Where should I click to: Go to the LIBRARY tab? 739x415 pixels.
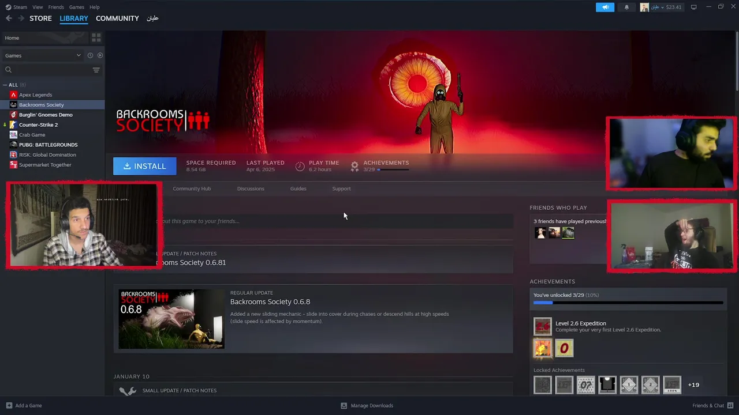(x=74, y=18)
